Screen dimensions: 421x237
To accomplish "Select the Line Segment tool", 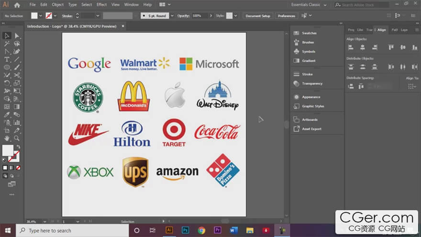I will tap(17, 59).
